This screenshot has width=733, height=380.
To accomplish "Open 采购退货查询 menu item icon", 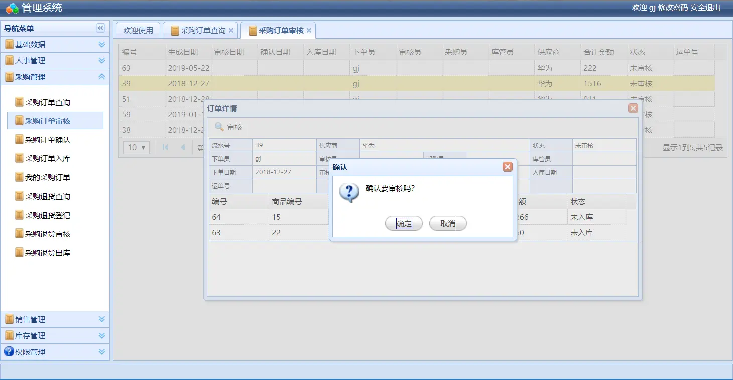I will (x=19, y=196).
